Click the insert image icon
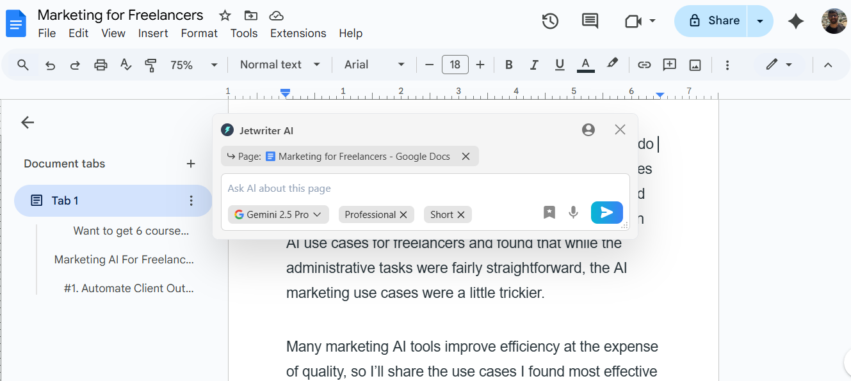Viewport: 851px width, 381px height. [695, 65]
